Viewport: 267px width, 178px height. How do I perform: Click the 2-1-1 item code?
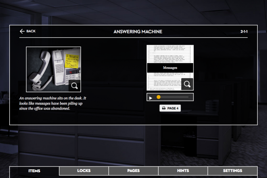pos(244,32)
